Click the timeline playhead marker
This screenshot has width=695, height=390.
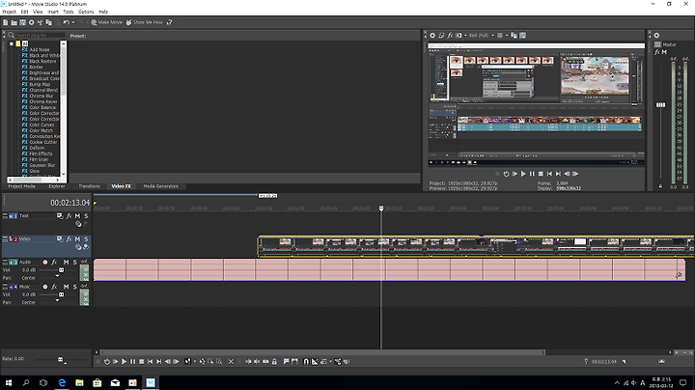click(381, 209)
